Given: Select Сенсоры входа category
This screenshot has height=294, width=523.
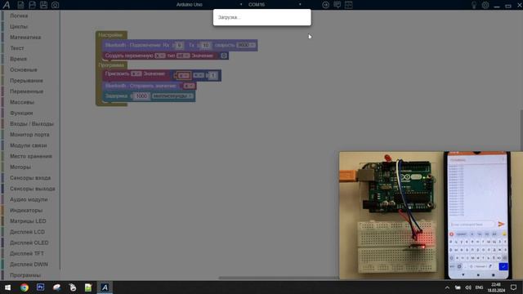Looking at the screenshot, I should pyautogui.click(x=30, y=178).
